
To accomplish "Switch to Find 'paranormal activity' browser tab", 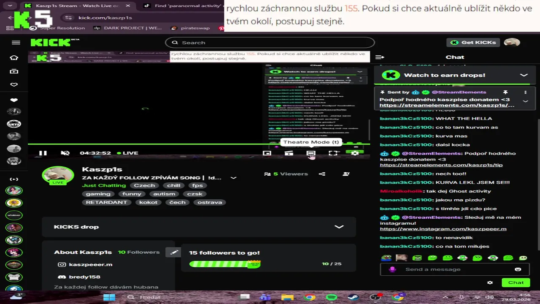I will pyautogui.click(x=184, y=6).
